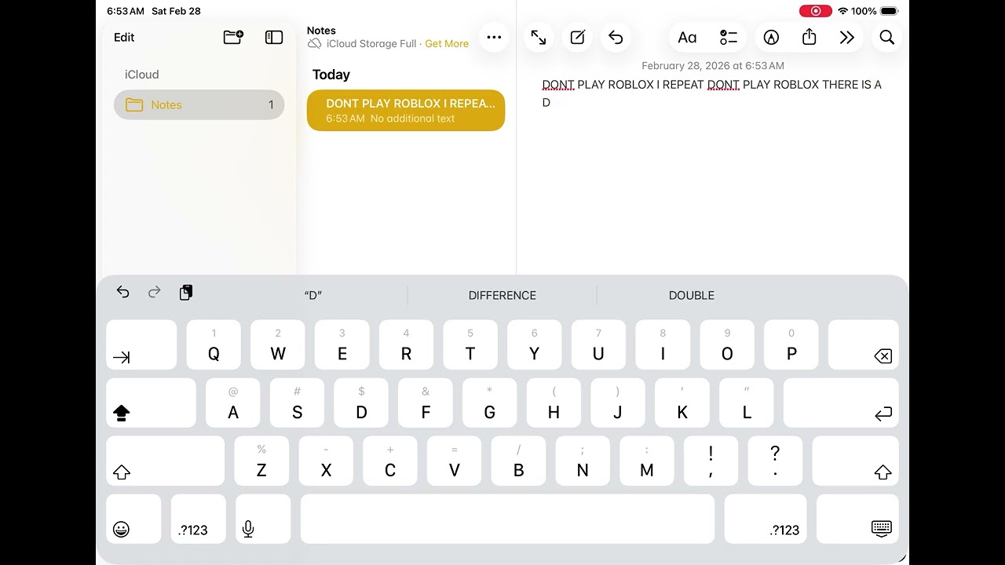
Task: Show more toolbar items with double chevron
Action: click(846, 37)
